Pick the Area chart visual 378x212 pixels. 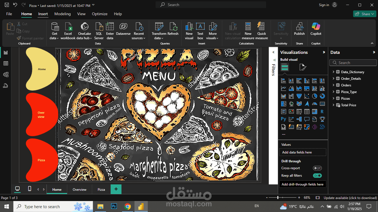click(291, 88)
